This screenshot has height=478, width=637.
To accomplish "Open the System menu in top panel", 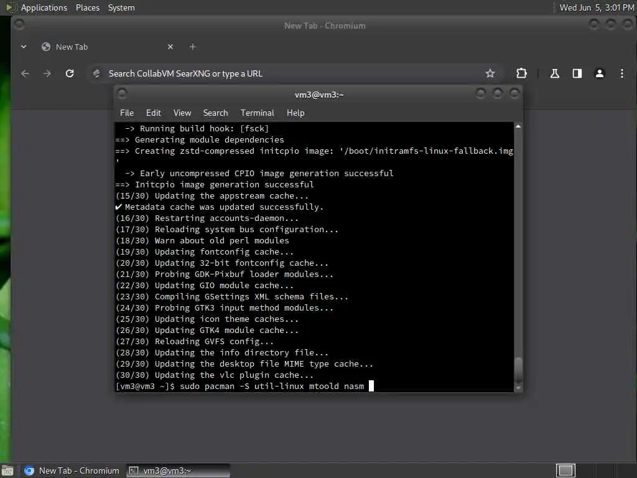I will (x=121, y=7).
